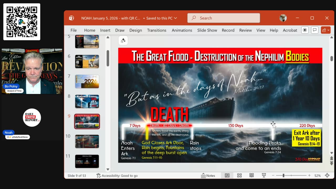This screenshot has height=189, width=336.
Task: Open the user account avatar
Action: [x=283, y=18]
